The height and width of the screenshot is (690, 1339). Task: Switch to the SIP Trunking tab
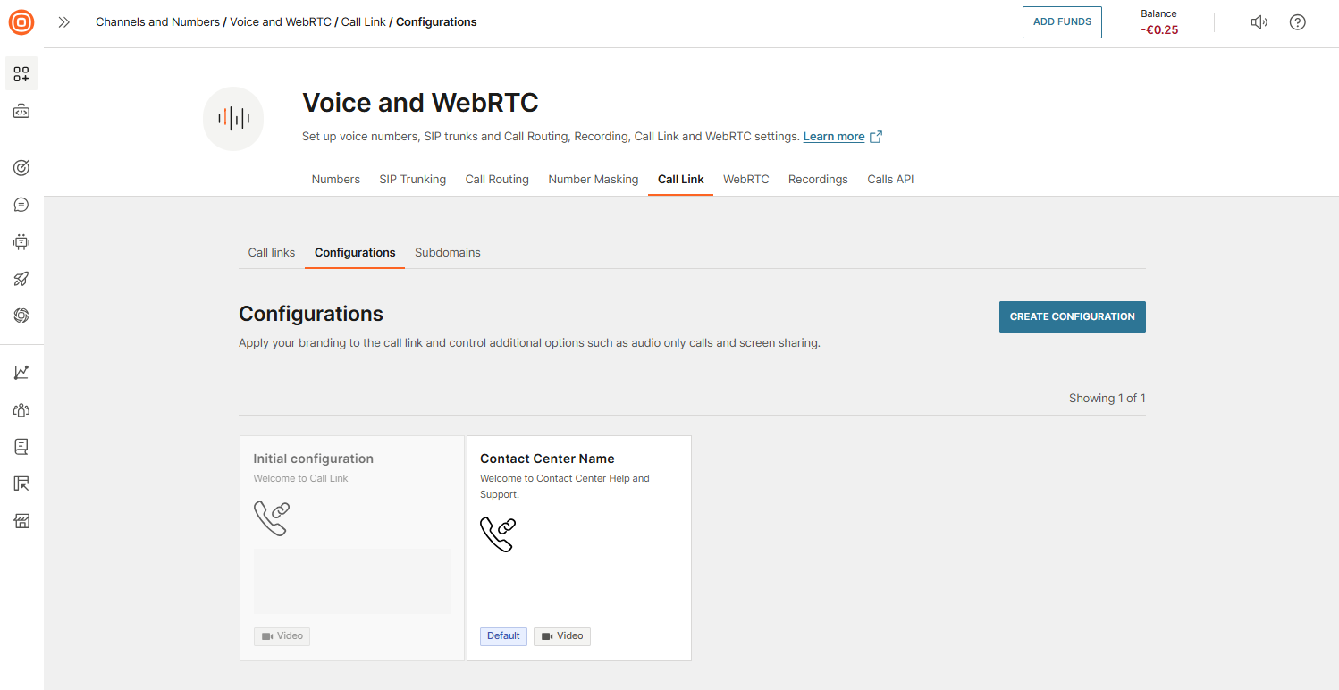pos(412,179)
